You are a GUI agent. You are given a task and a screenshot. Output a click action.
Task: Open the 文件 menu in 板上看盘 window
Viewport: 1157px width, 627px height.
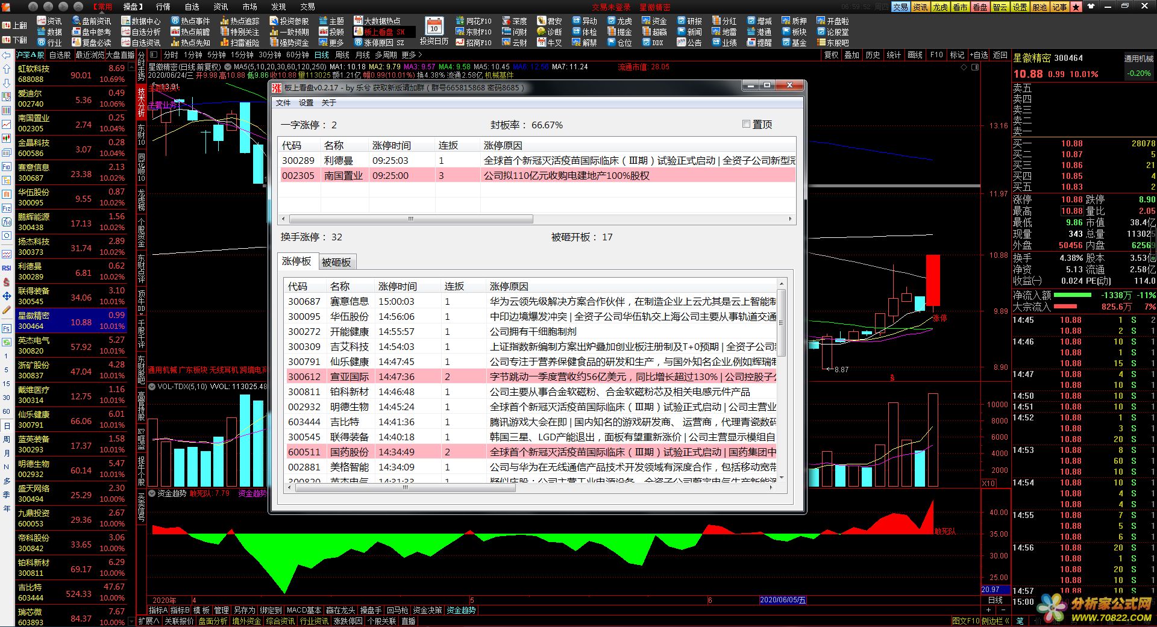click(283, 103)
